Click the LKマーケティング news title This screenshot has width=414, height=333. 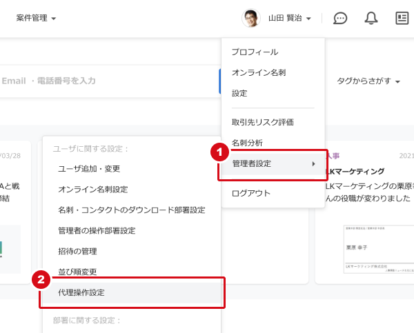click(355, 172)
